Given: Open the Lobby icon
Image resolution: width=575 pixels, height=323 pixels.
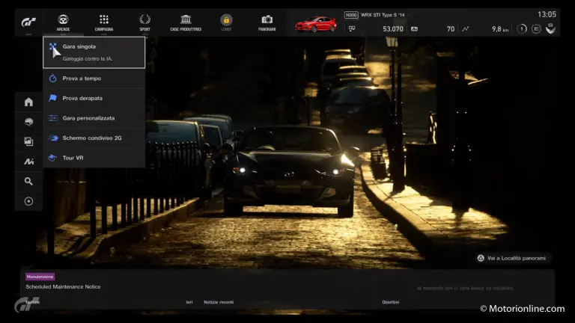Looking at the screenshot, I should click(226, 22).
